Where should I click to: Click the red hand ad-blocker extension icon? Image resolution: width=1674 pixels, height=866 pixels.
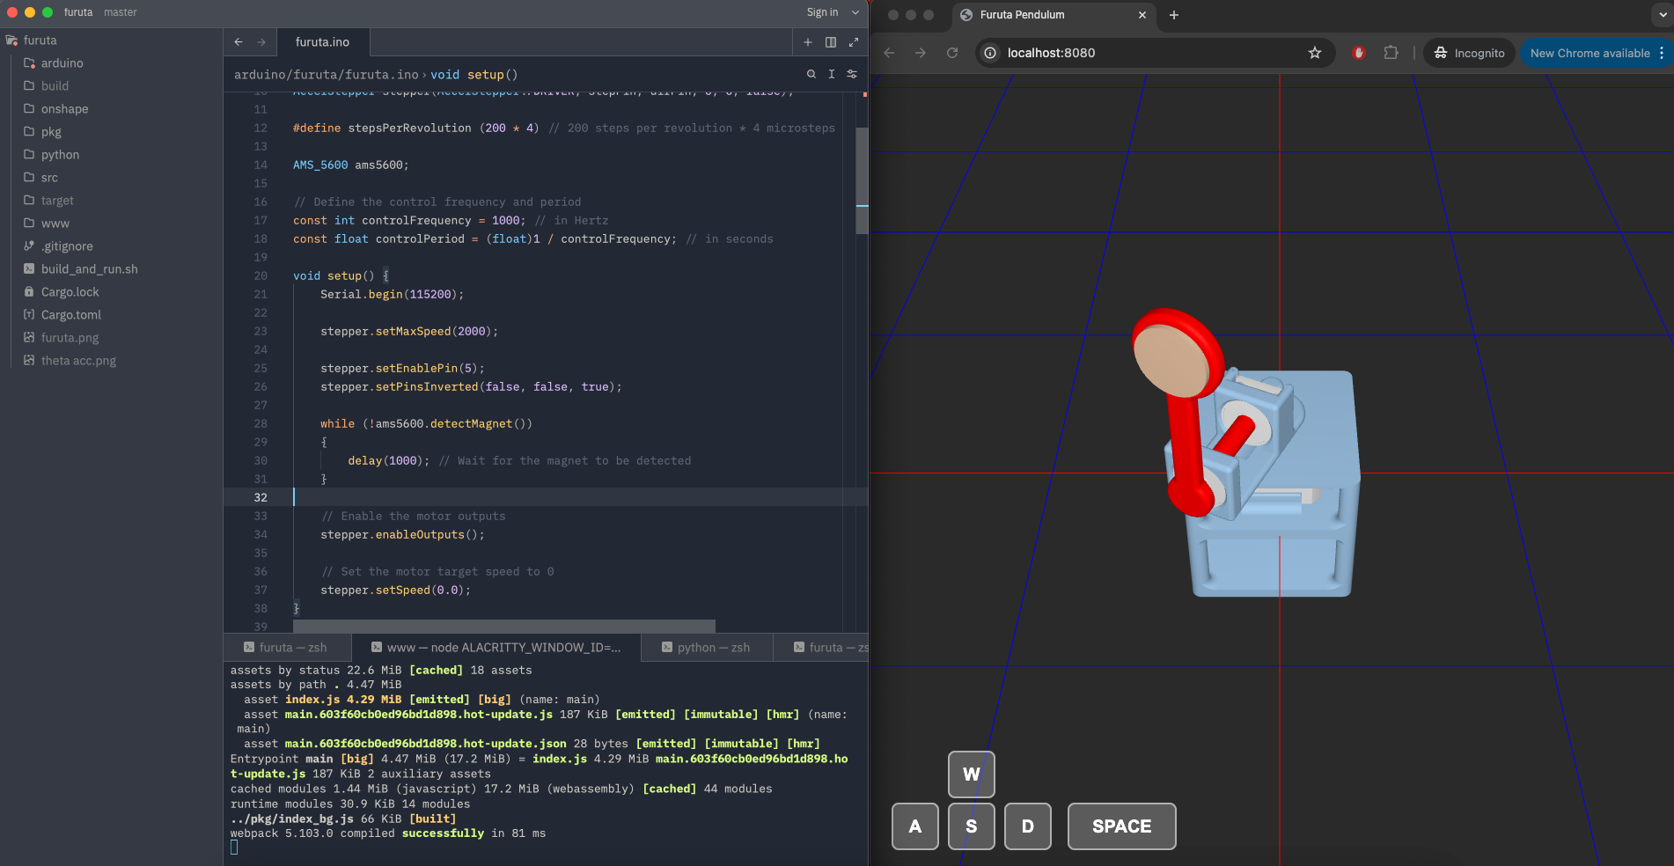coord(1358,53)
